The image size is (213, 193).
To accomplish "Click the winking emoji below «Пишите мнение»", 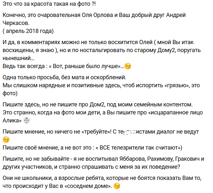I will click(x=6, y=139).
